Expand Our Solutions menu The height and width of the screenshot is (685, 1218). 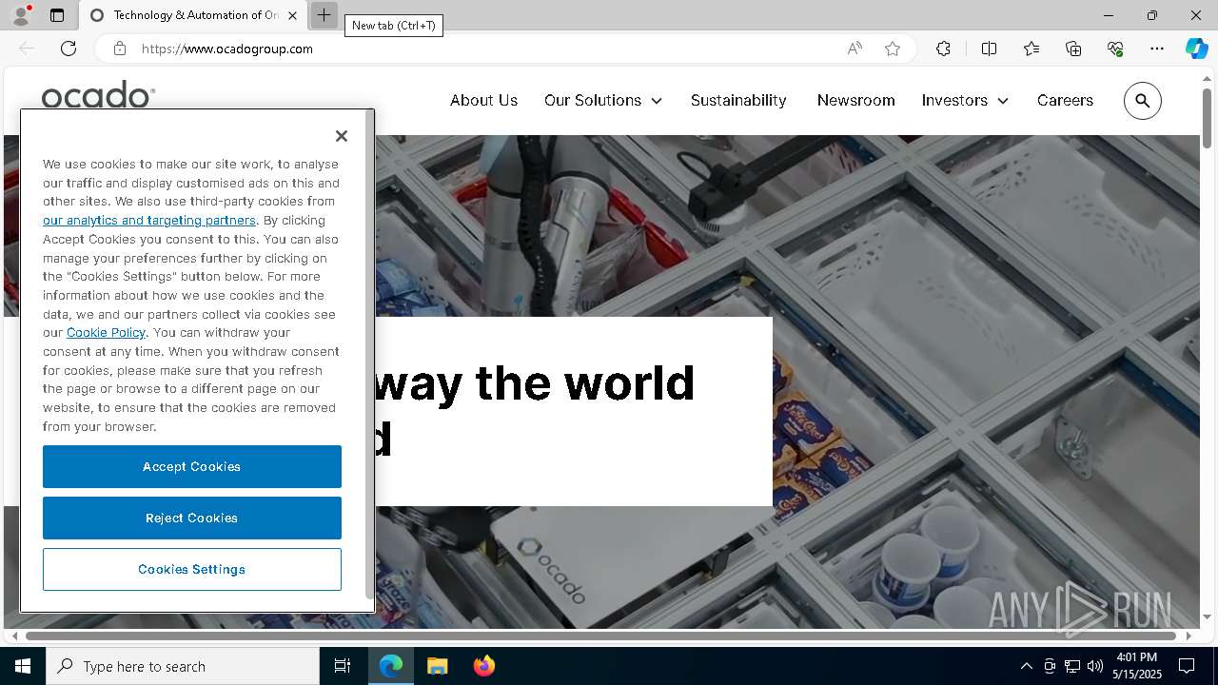603,100
